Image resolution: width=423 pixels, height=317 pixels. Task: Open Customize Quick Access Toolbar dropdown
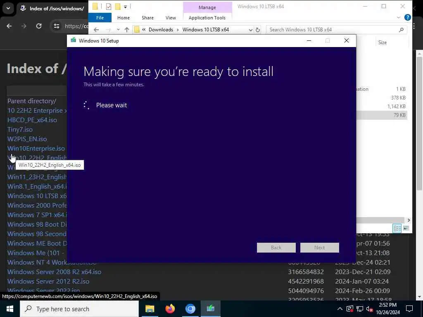[125, 7]
